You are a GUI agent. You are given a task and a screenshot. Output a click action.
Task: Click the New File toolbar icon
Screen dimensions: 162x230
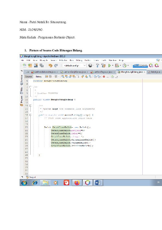tap(25, 66)
